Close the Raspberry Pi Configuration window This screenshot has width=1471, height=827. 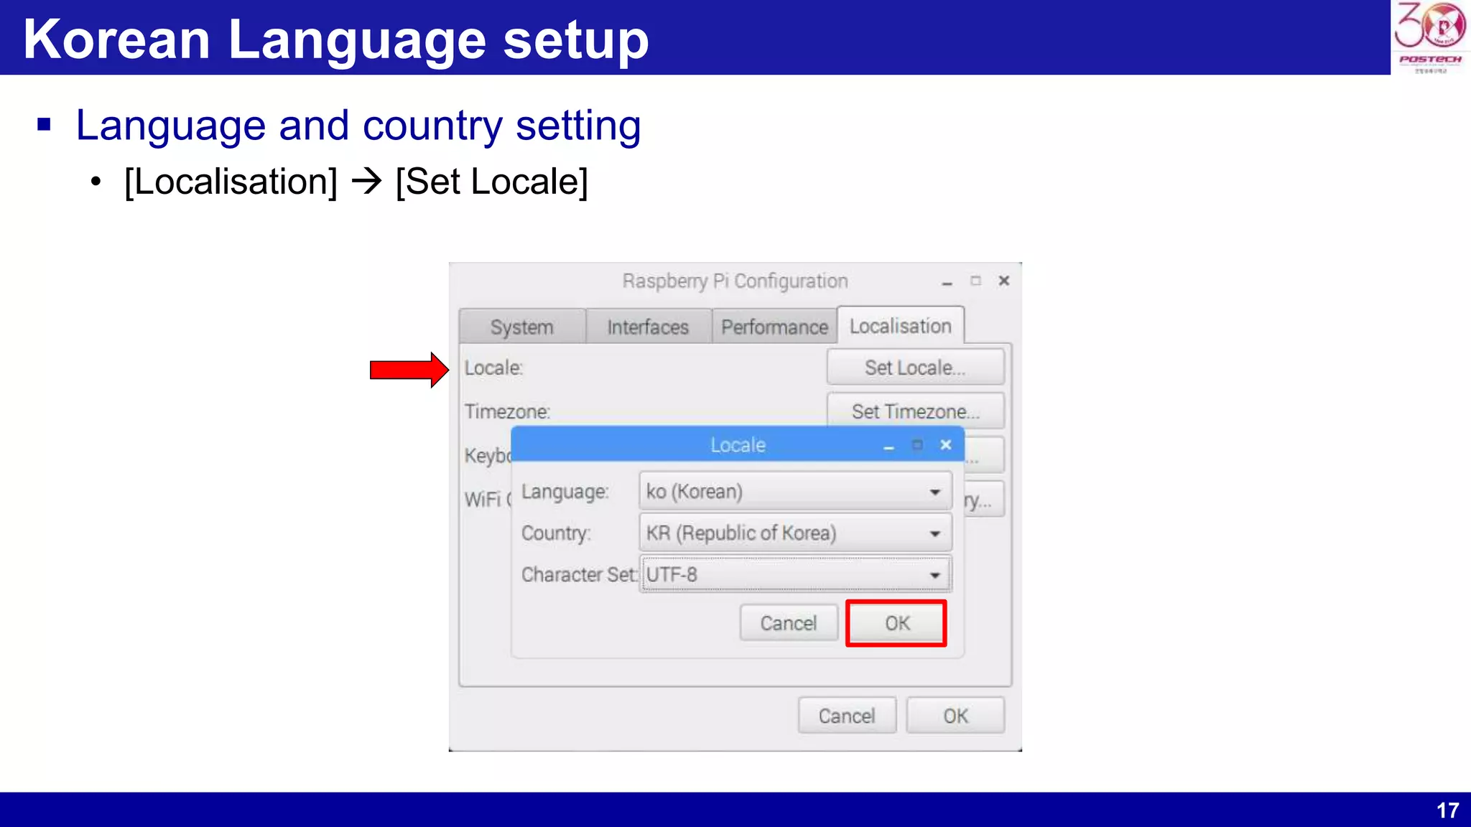pos(1004,281)
